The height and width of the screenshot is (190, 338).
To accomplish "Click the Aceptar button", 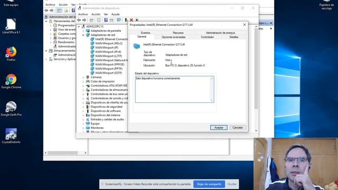I will [x=219, y=128].
